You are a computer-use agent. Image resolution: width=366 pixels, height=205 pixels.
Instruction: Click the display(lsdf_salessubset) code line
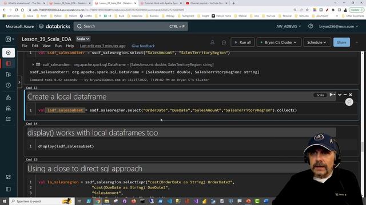(x=66, y=146)
